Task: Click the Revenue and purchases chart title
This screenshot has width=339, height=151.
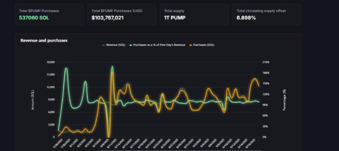Action: point(44,40)
